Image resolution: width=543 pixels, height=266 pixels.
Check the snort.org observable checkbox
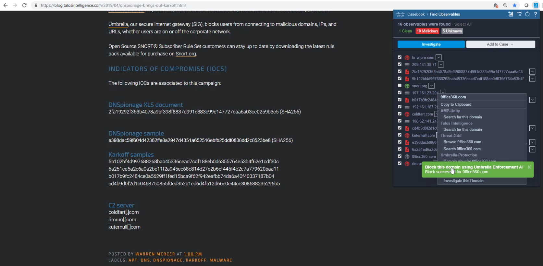click(400, 86)
